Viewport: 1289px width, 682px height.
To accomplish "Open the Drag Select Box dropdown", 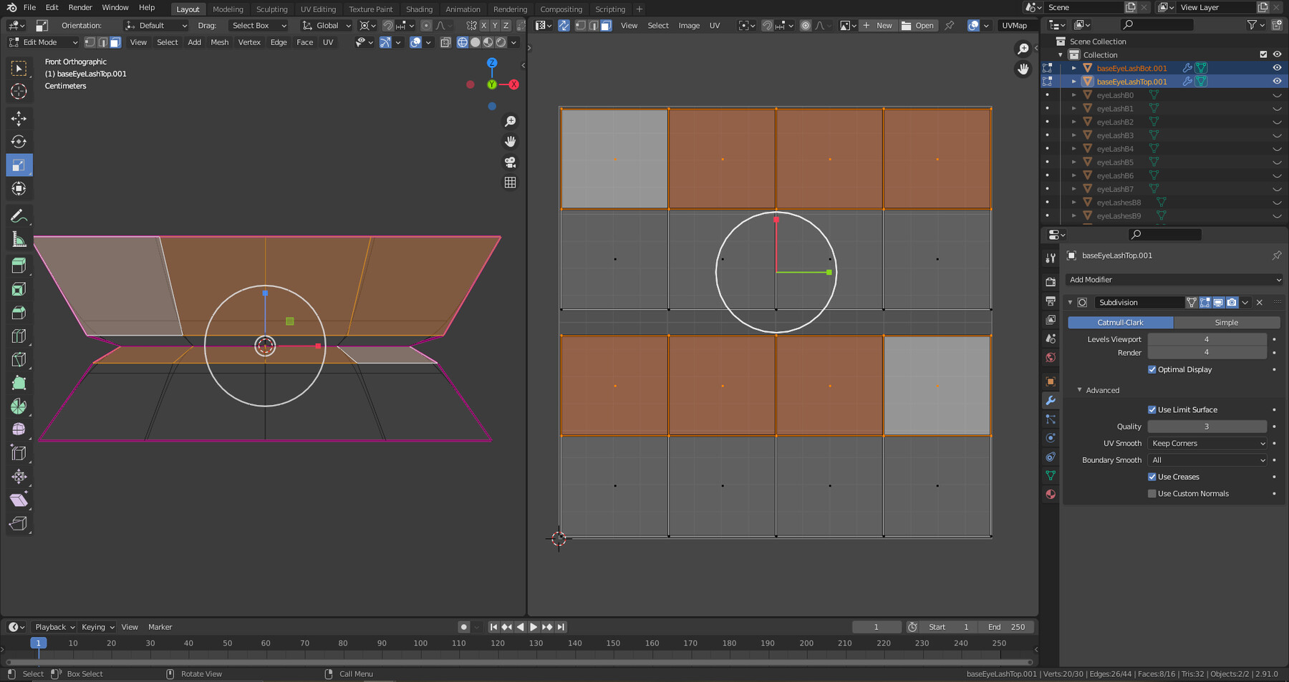I will pos(258,25).
